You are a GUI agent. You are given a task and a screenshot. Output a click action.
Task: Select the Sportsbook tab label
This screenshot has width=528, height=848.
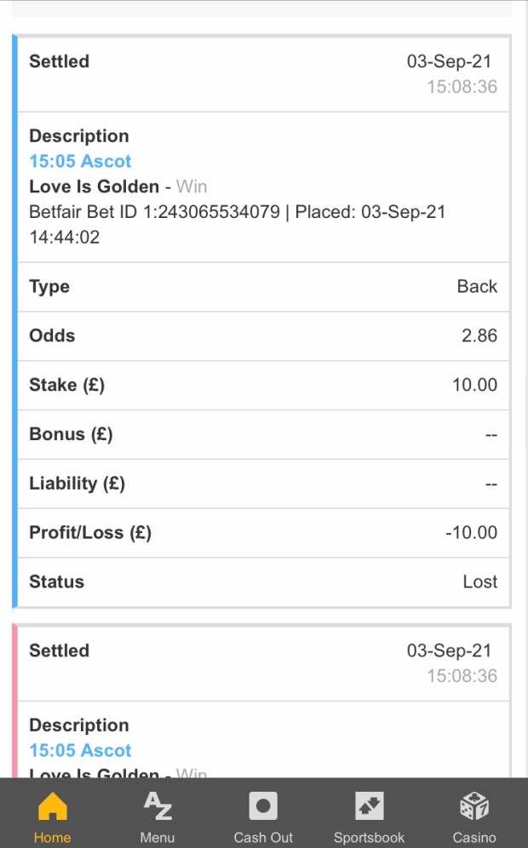pyautogui.click(x=369, y=837)
